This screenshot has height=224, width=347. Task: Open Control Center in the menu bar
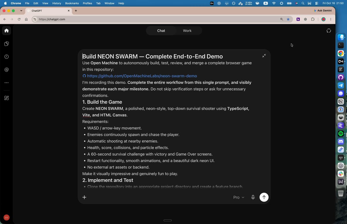316,3
